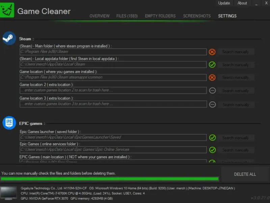Click Search manually for Game location

pyautogui.click(x=236, y=77)
